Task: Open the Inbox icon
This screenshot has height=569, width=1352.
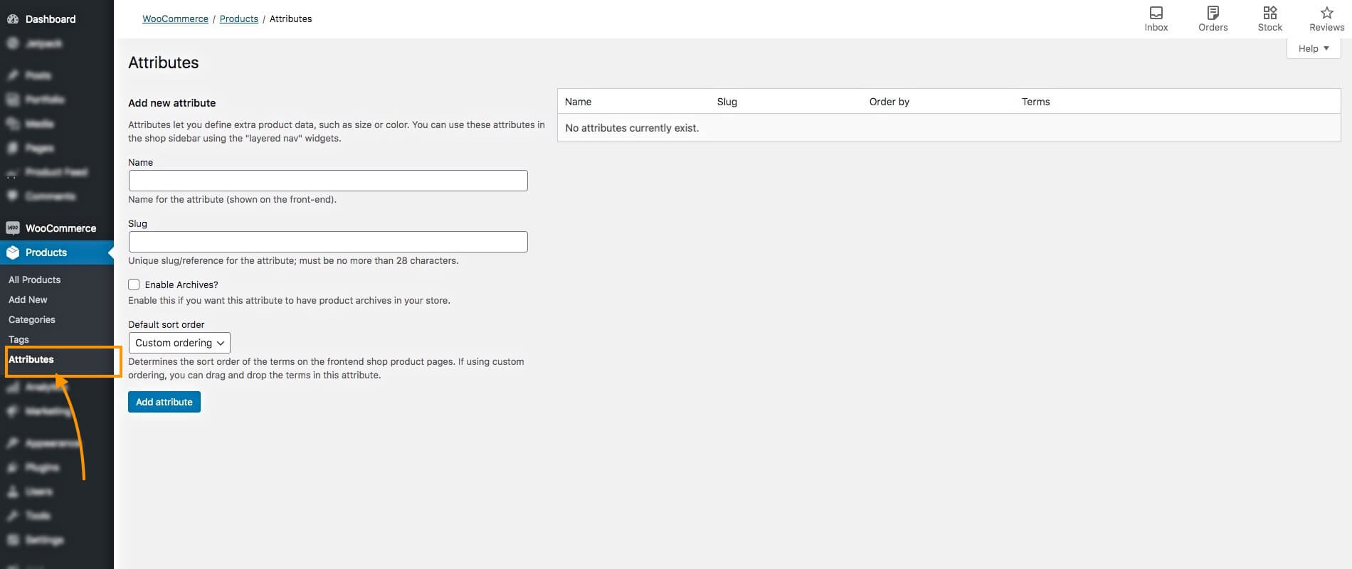Action: 1156,13
